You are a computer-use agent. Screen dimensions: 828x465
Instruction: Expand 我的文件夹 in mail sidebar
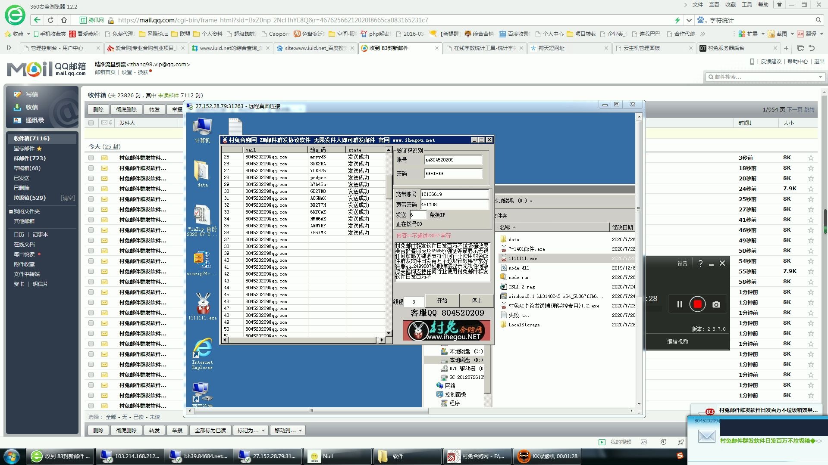point(11,211)
